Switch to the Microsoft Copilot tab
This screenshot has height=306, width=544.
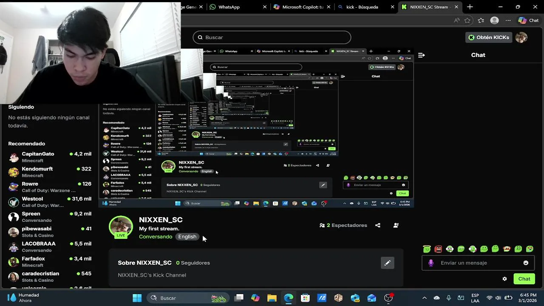click(x=303, y=7)
